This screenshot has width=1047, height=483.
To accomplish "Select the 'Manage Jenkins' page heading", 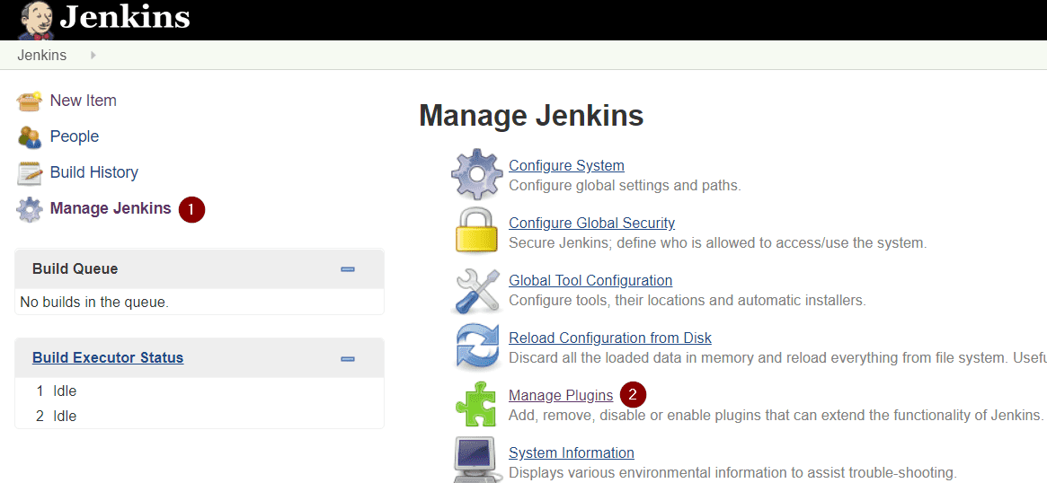I will (531, 116).
